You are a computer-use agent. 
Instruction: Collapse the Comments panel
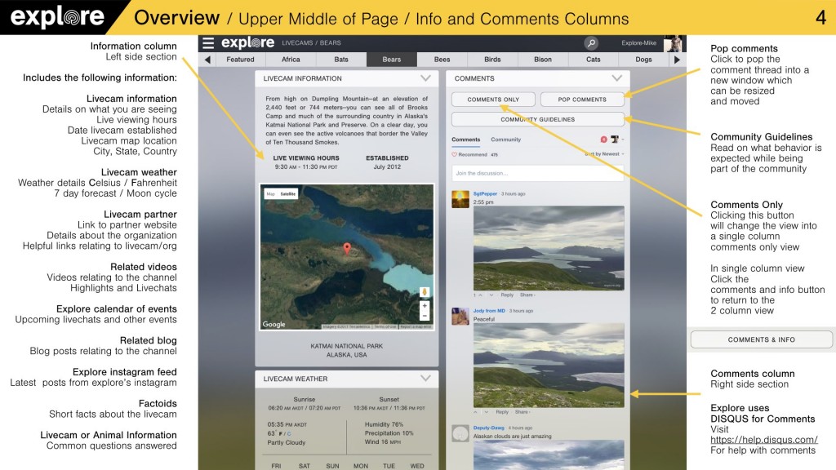616,78
